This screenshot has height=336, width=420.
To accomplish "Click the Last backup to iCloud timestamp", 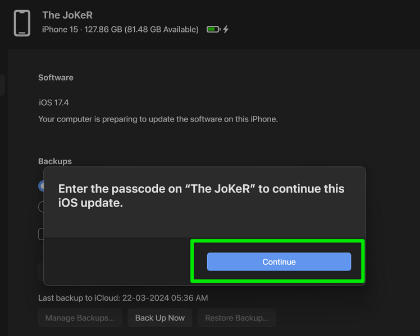I will (x=123, y=298).
